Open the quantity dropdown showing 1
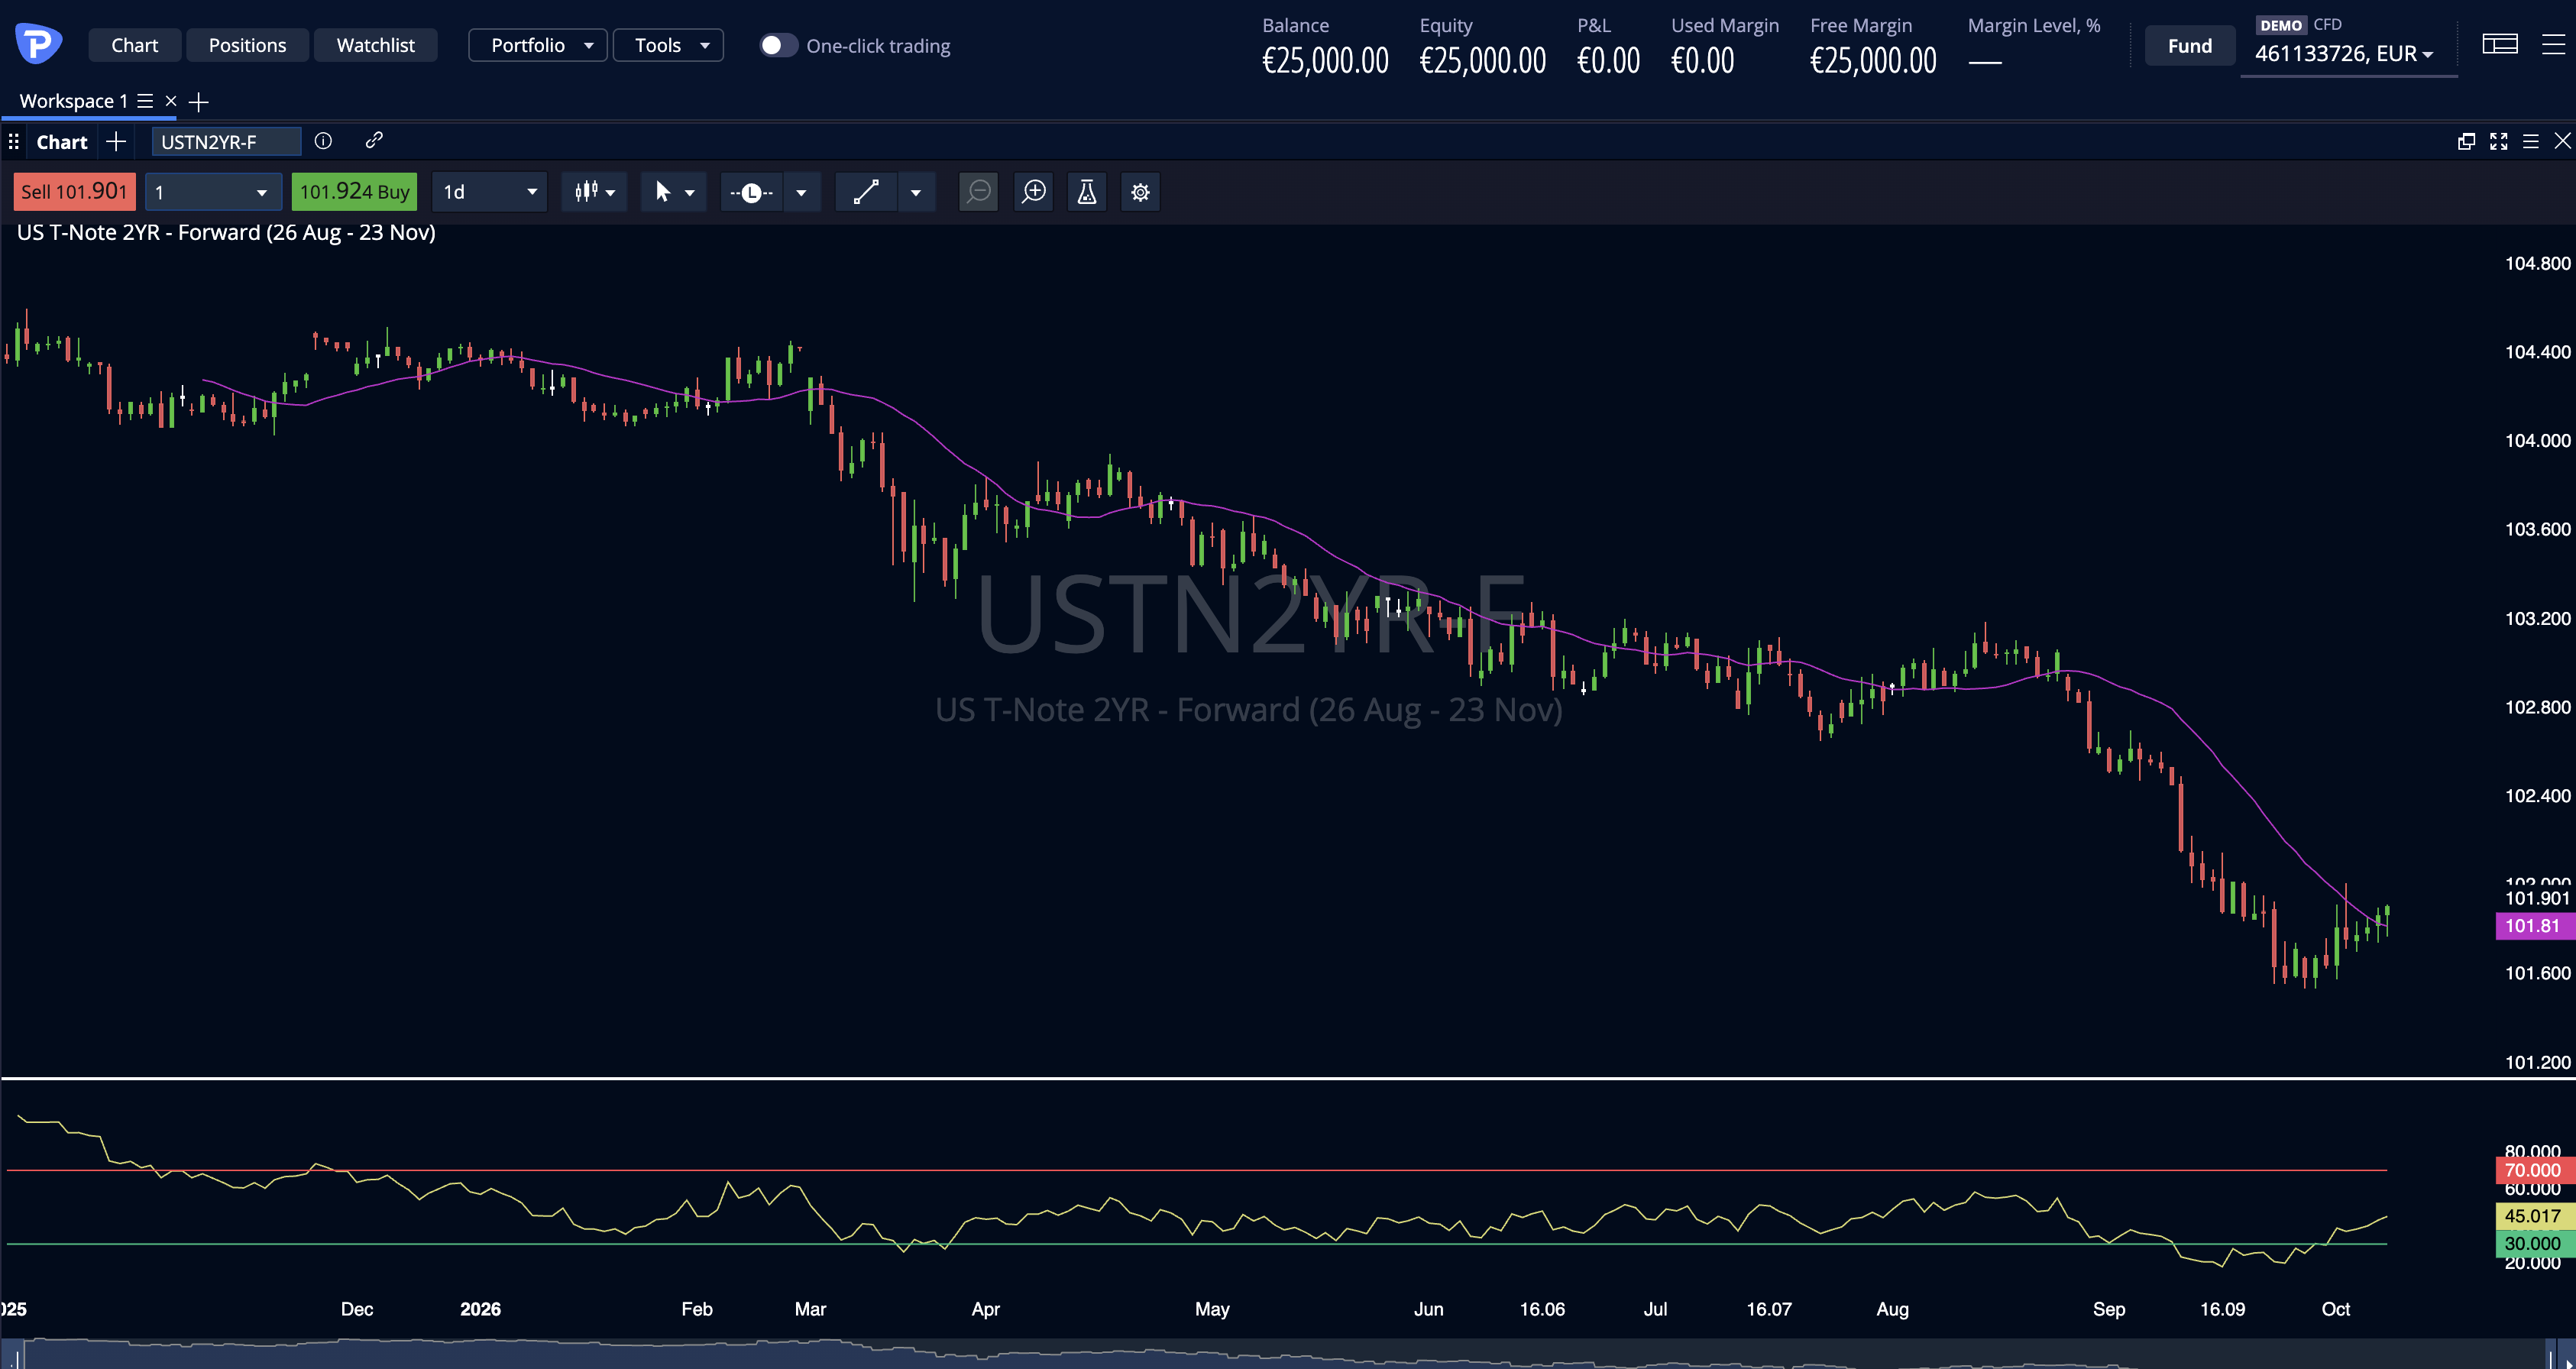The image size is (2576, 1369). click(213, 191)
